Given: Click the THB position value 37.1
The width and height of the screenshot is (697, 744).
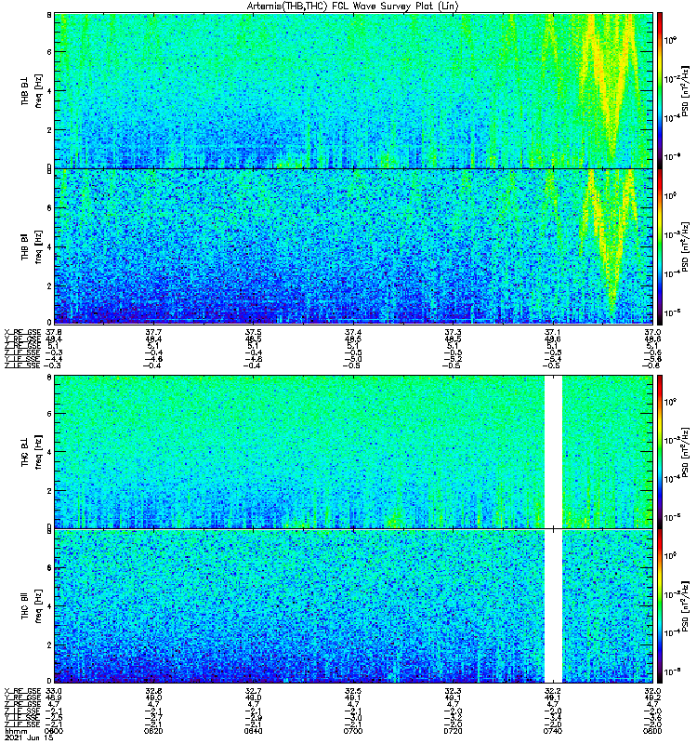Looking at the screenshot, I should pos(552,332).
